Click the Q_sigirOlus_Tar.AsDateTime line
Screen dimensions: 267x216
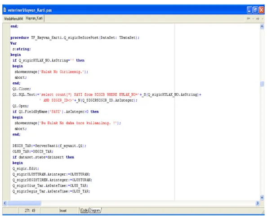click(50, 185)
